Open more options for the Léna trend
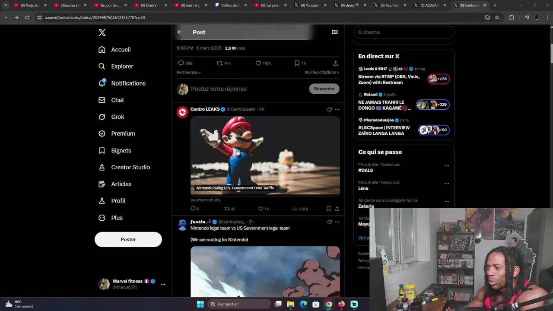Viewport: 553px width, 311px height. [x=447, y=184]
